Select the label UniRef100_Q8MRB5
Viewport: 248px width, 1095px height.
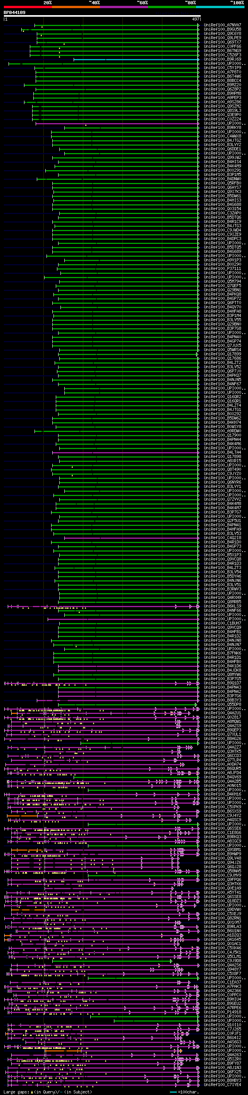[x=222, y=602]
